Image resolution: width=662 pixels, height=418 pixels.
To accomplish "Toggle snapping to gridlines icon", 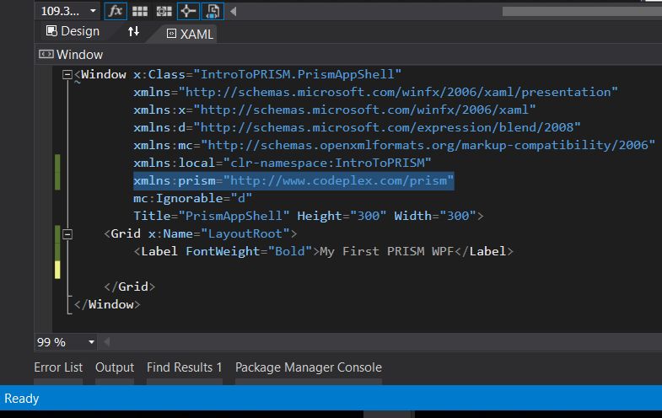I will [164, 11].
